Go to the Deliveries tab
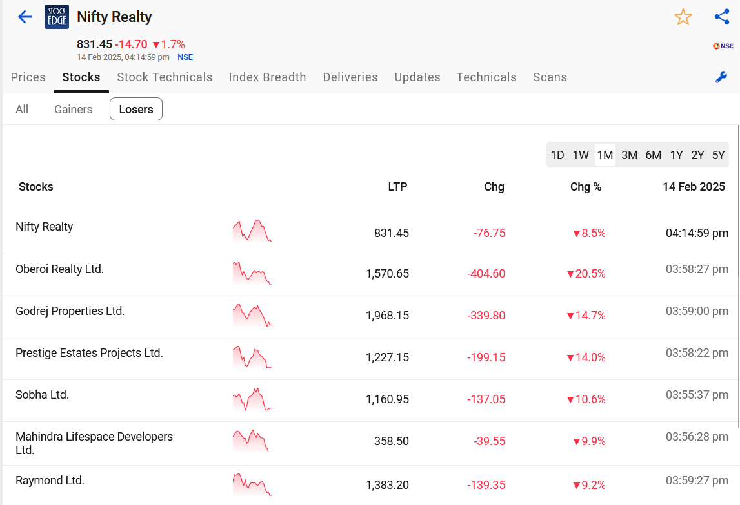Screen dimensions: 740x505 (350, 77)
